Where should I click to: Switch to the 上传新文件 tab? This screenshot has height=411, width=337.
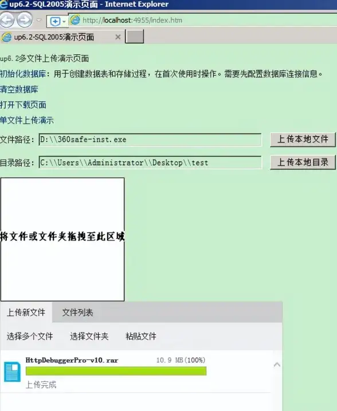coord(26,312)
